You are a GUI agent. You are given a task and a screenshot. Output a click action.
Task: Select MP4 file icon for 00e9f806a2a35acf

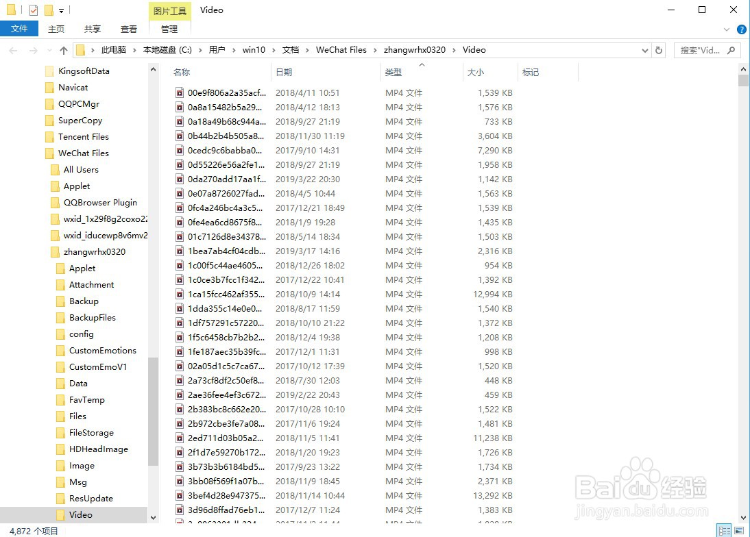pos(180,92)
